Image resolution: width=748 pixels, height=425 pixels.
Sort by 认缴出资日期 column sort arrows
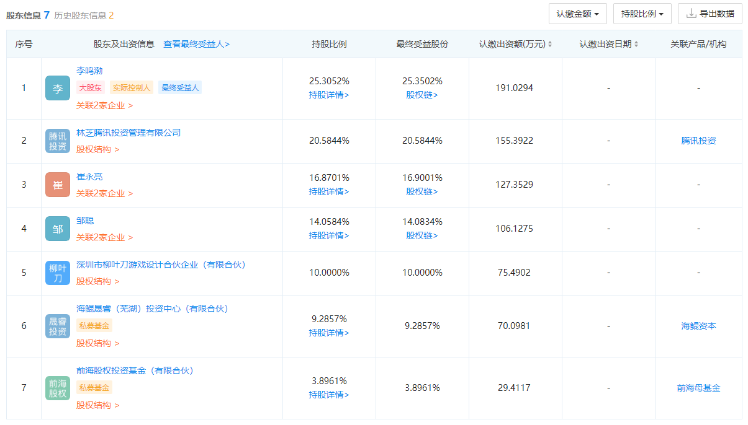(638, 44)
